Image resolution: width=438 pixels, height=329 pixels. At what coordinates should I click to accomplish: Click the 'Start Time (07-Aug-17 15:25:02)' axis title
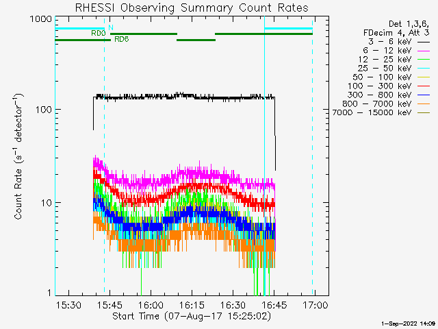(x=192, y=316)
